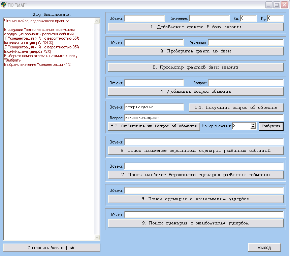Viewport: 290px width, 256px height.
Task: Click '9. Поиск сценария с наибольшим ущербом'
Action: pos(196,223)
